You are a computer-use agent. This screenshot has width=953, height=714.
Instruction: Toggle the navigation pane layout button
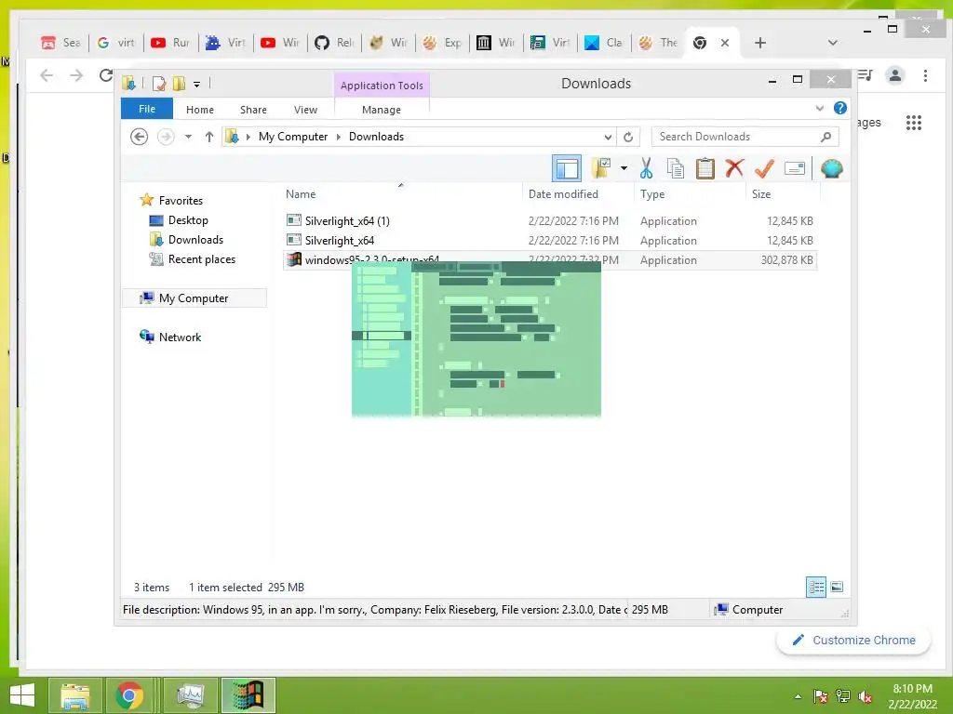point(567,168)
